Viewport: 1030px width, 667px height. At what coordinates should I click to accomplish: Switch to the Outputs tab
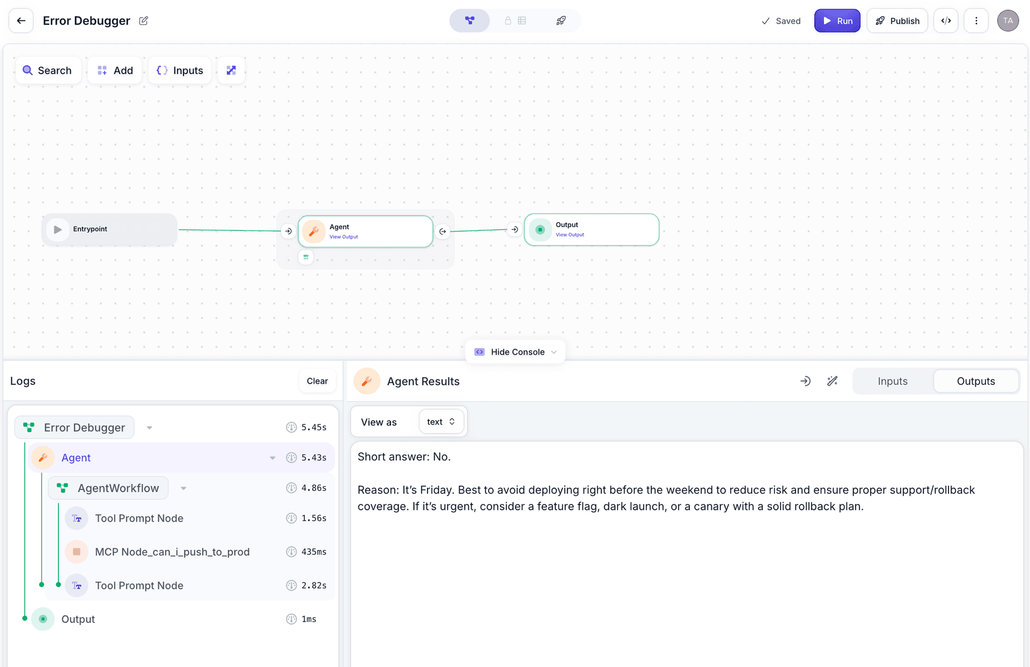click(x=976, y=381)
